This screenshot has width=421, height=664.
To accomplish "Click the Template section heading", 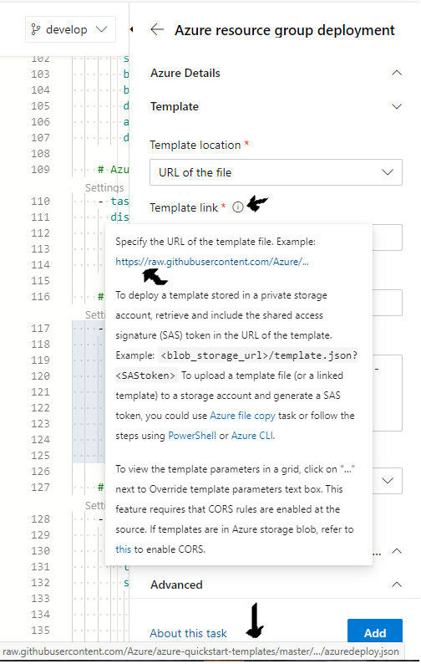I will (x=175, y=106).
